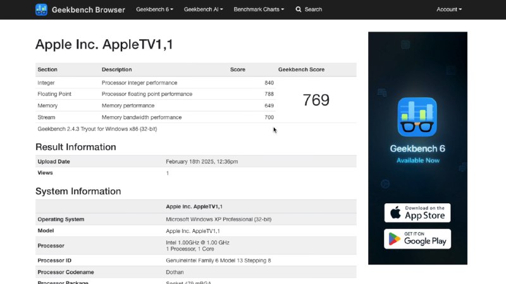Click the Model row label

[x=46, y=230]
